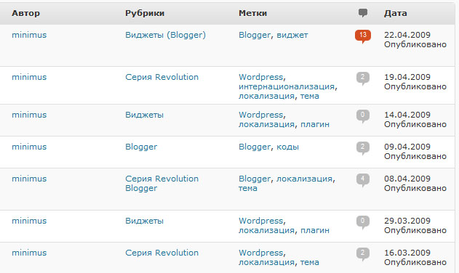
Task: Open minimus author link in first row
Action: click(29, 35)
